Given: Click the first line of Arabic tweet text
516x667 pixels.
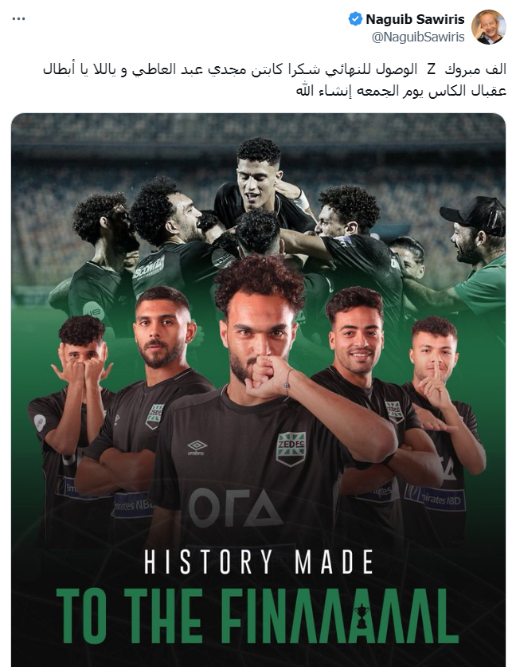Looking at the screenshot, I should click(x=275, y=70).
